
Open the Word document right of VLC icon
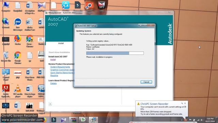pos(30,91)
